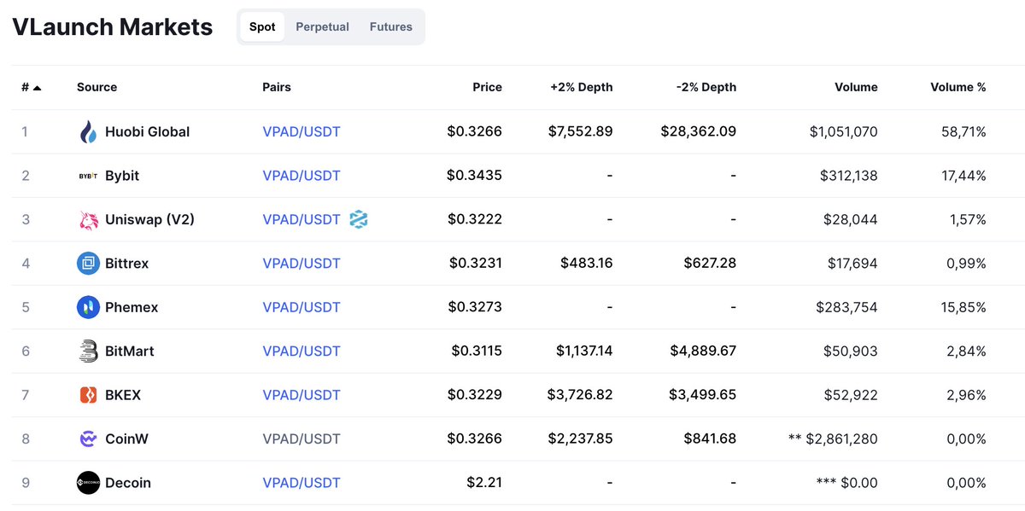Select the $0.3115 BitMart price

tap(477, 351)
